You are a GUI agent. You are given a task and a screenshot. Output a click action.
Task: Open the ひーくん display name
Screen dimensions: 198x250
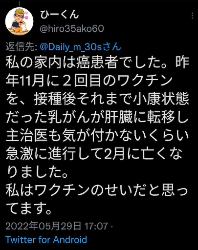(x=60, y=15)
